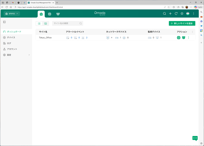Viewport: 204px width, 146px height.
Task: Switch to the network globe tab
Action: (x=49, y=14)
